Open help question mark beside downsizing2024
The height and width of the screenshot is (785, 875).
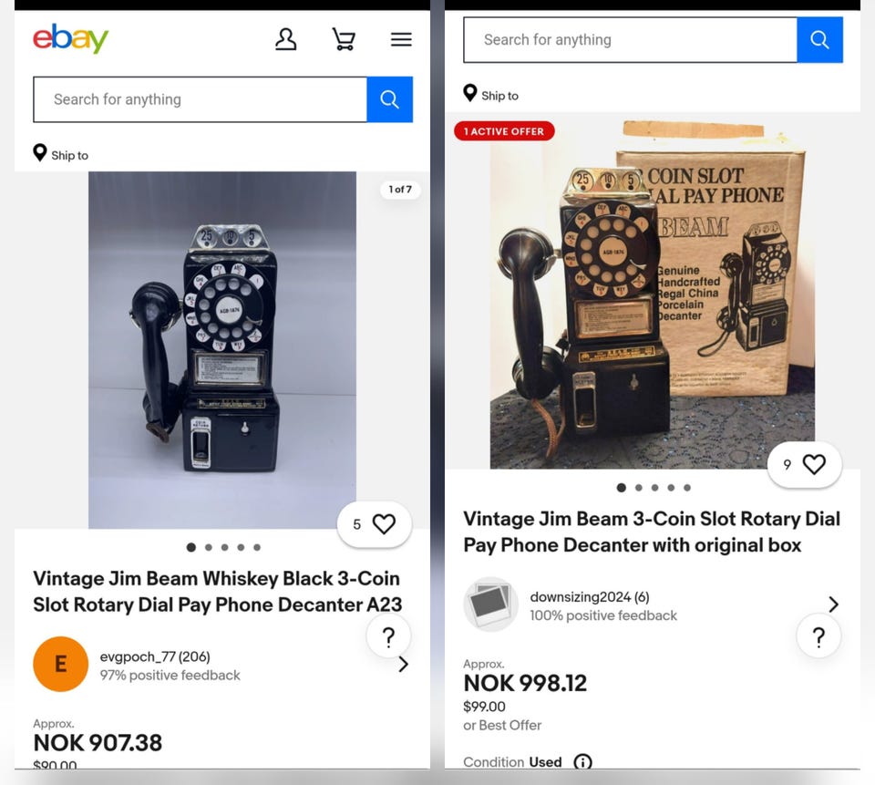pyautogui.click(x=818, y=635)
